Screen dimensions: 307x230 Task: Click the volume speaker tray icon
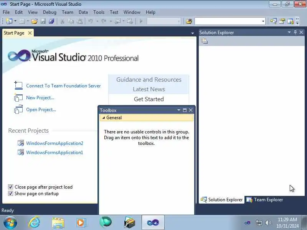click(x=268, y=223)
